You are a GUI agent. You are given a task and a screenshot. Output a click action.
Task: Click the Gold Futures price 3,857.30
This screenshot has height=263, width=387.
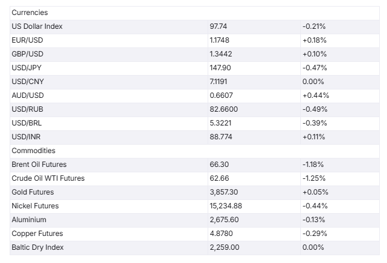coord(225,192)
